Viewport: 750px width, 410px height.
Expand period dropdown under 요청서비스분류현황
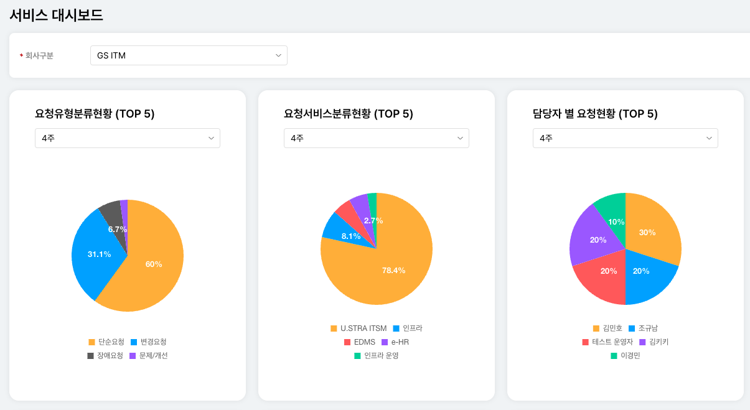[376, 138]
